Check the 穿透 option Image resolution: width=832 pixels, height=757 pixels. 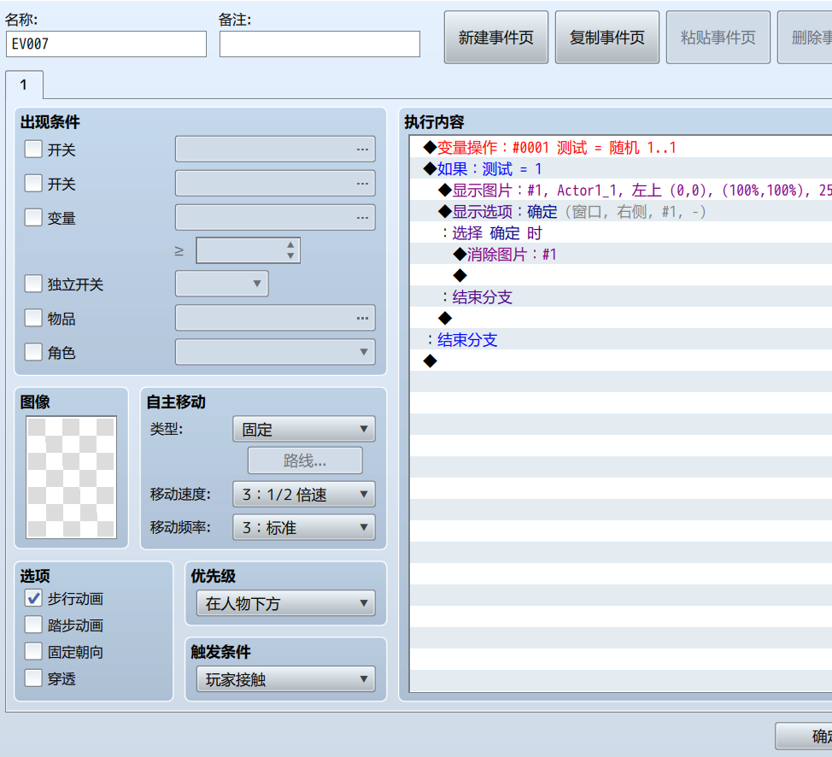(x=33, y=678)
